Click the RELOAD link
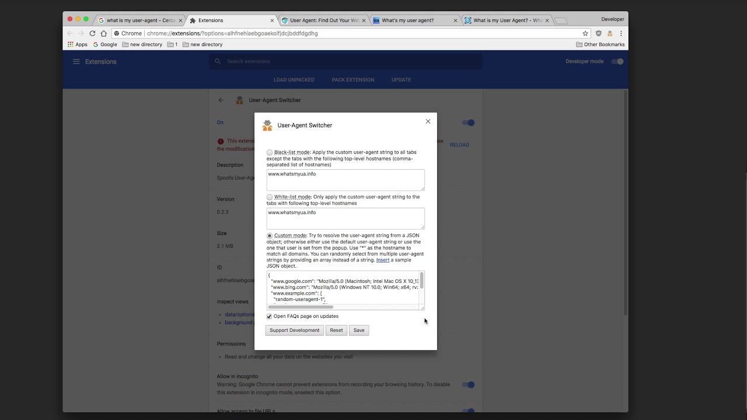747x420 pixels. (x=459, y=145)
